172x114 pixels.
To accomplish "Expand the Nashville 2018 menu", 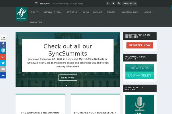I will point(53,12).
